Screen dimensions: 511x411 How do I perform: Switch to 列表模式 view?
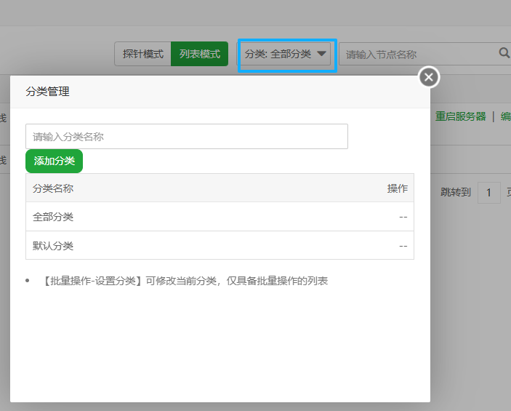tap(200, 54)
